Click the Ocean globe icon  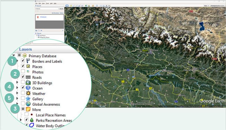[x=28, y=88]
